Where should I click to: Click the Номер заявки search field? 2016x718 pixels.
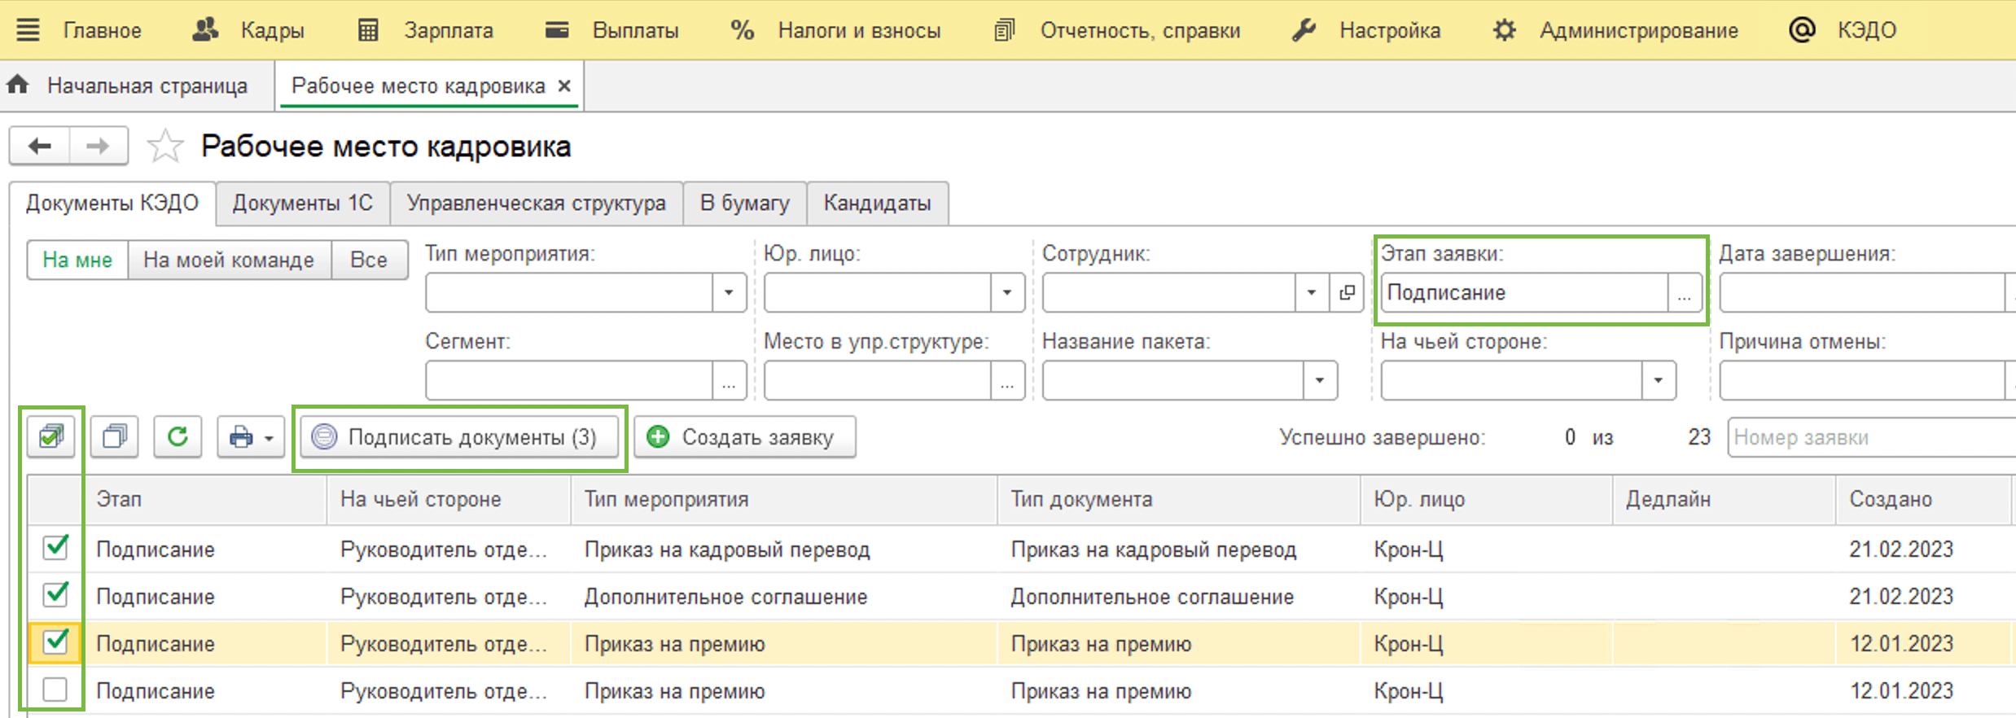coord(1871,437)
